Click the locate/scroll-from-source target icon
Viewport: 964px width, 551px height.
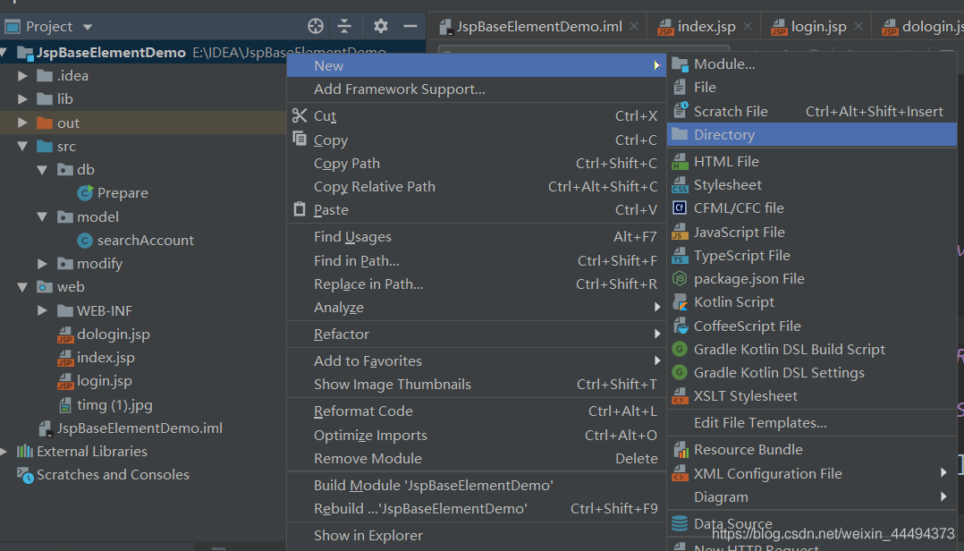tap(316, 27)
